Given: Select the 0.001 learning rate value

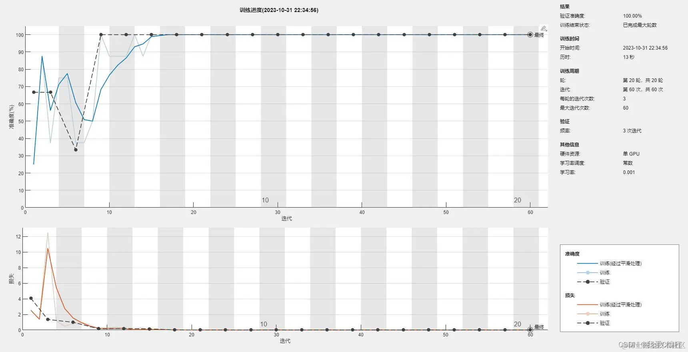Looking at the screenshot, I should point(629,172).
